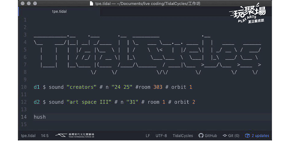Click the "creators" string on line 10

click(81, 87)
